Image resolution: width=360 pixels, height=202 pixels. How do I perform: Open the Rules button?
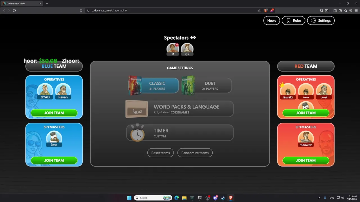click(x=294, y=20)
